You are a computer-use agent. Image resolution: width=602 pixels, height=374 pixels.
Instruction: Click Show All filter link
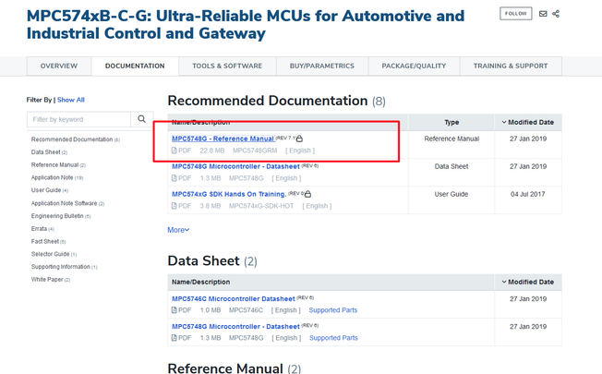pyautogui.click(x=71, y=100)
